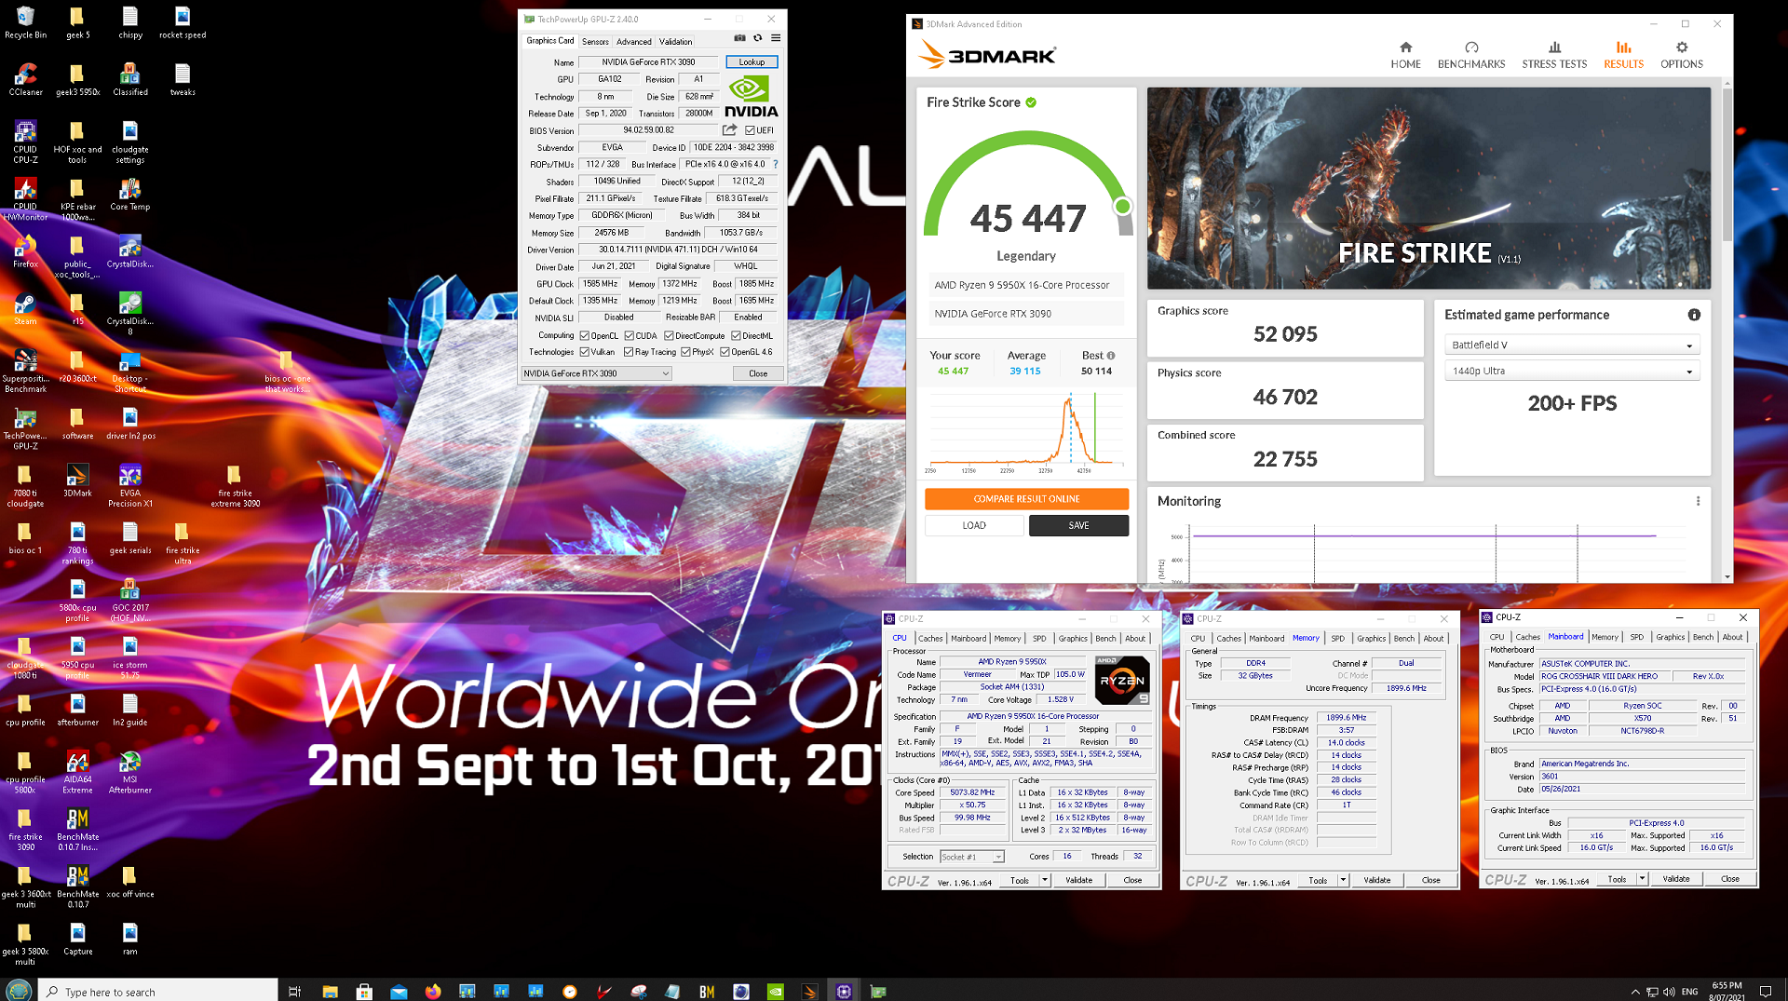1788x1001 pixels.
Task: Open RESULTS tab in 3DMark
Action: [x=1623, y=55]
